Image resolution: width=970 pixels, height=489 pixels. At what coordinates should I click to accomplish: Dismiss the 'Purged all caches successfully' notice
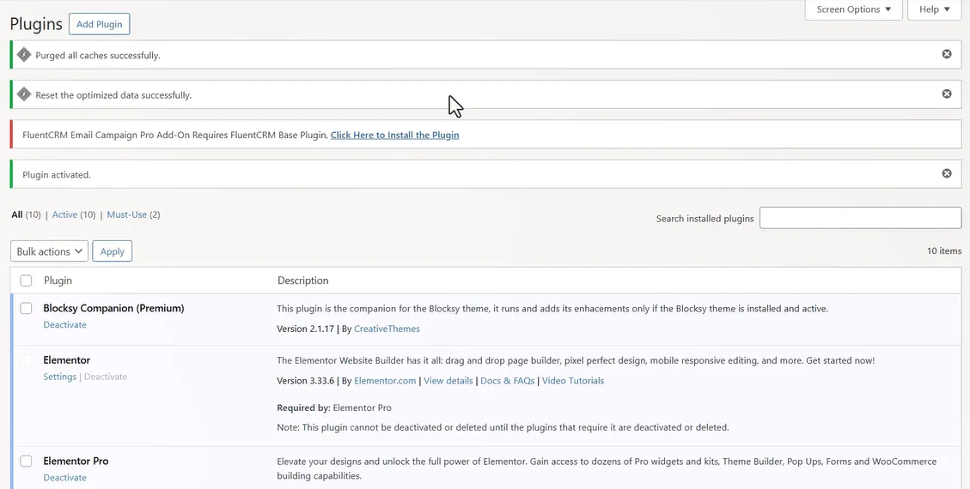point(947,54)
